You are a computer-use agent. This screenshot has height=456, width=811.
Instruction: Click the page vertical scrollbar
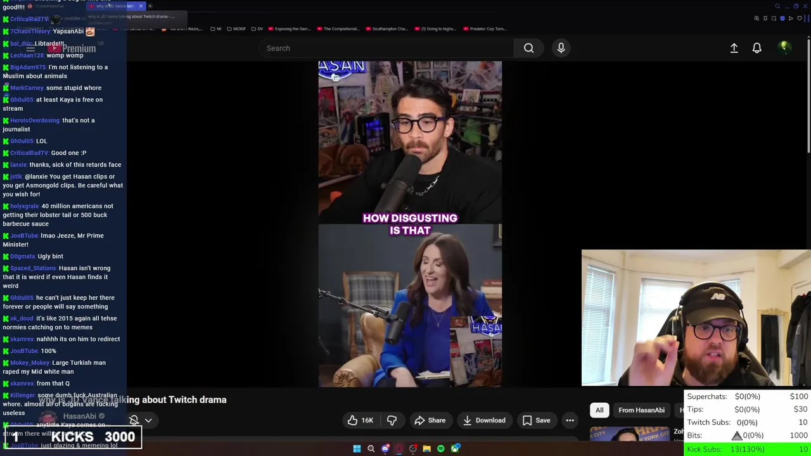808,95
